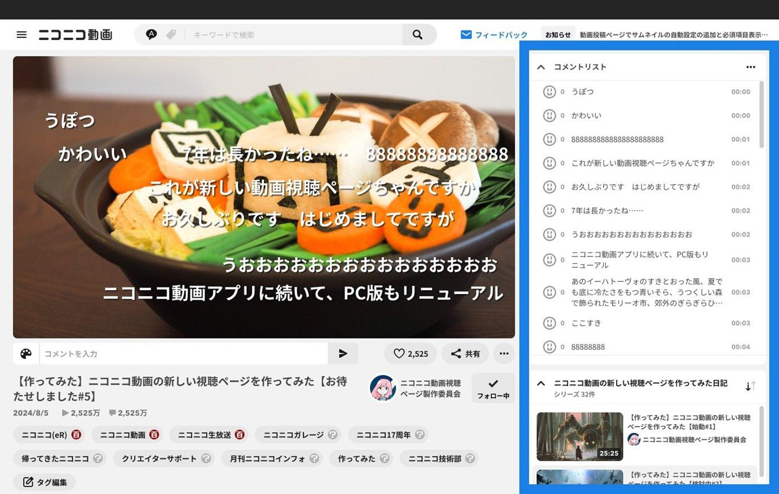Screen dimensions: 779x494
Task: Click the タグ編集 edit button
Action: coord(45,482)
